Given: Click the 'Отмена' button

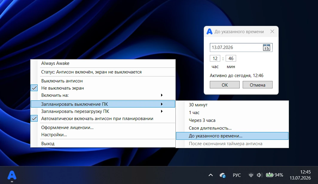Looking at the screenshot, I should pos(258,85).
